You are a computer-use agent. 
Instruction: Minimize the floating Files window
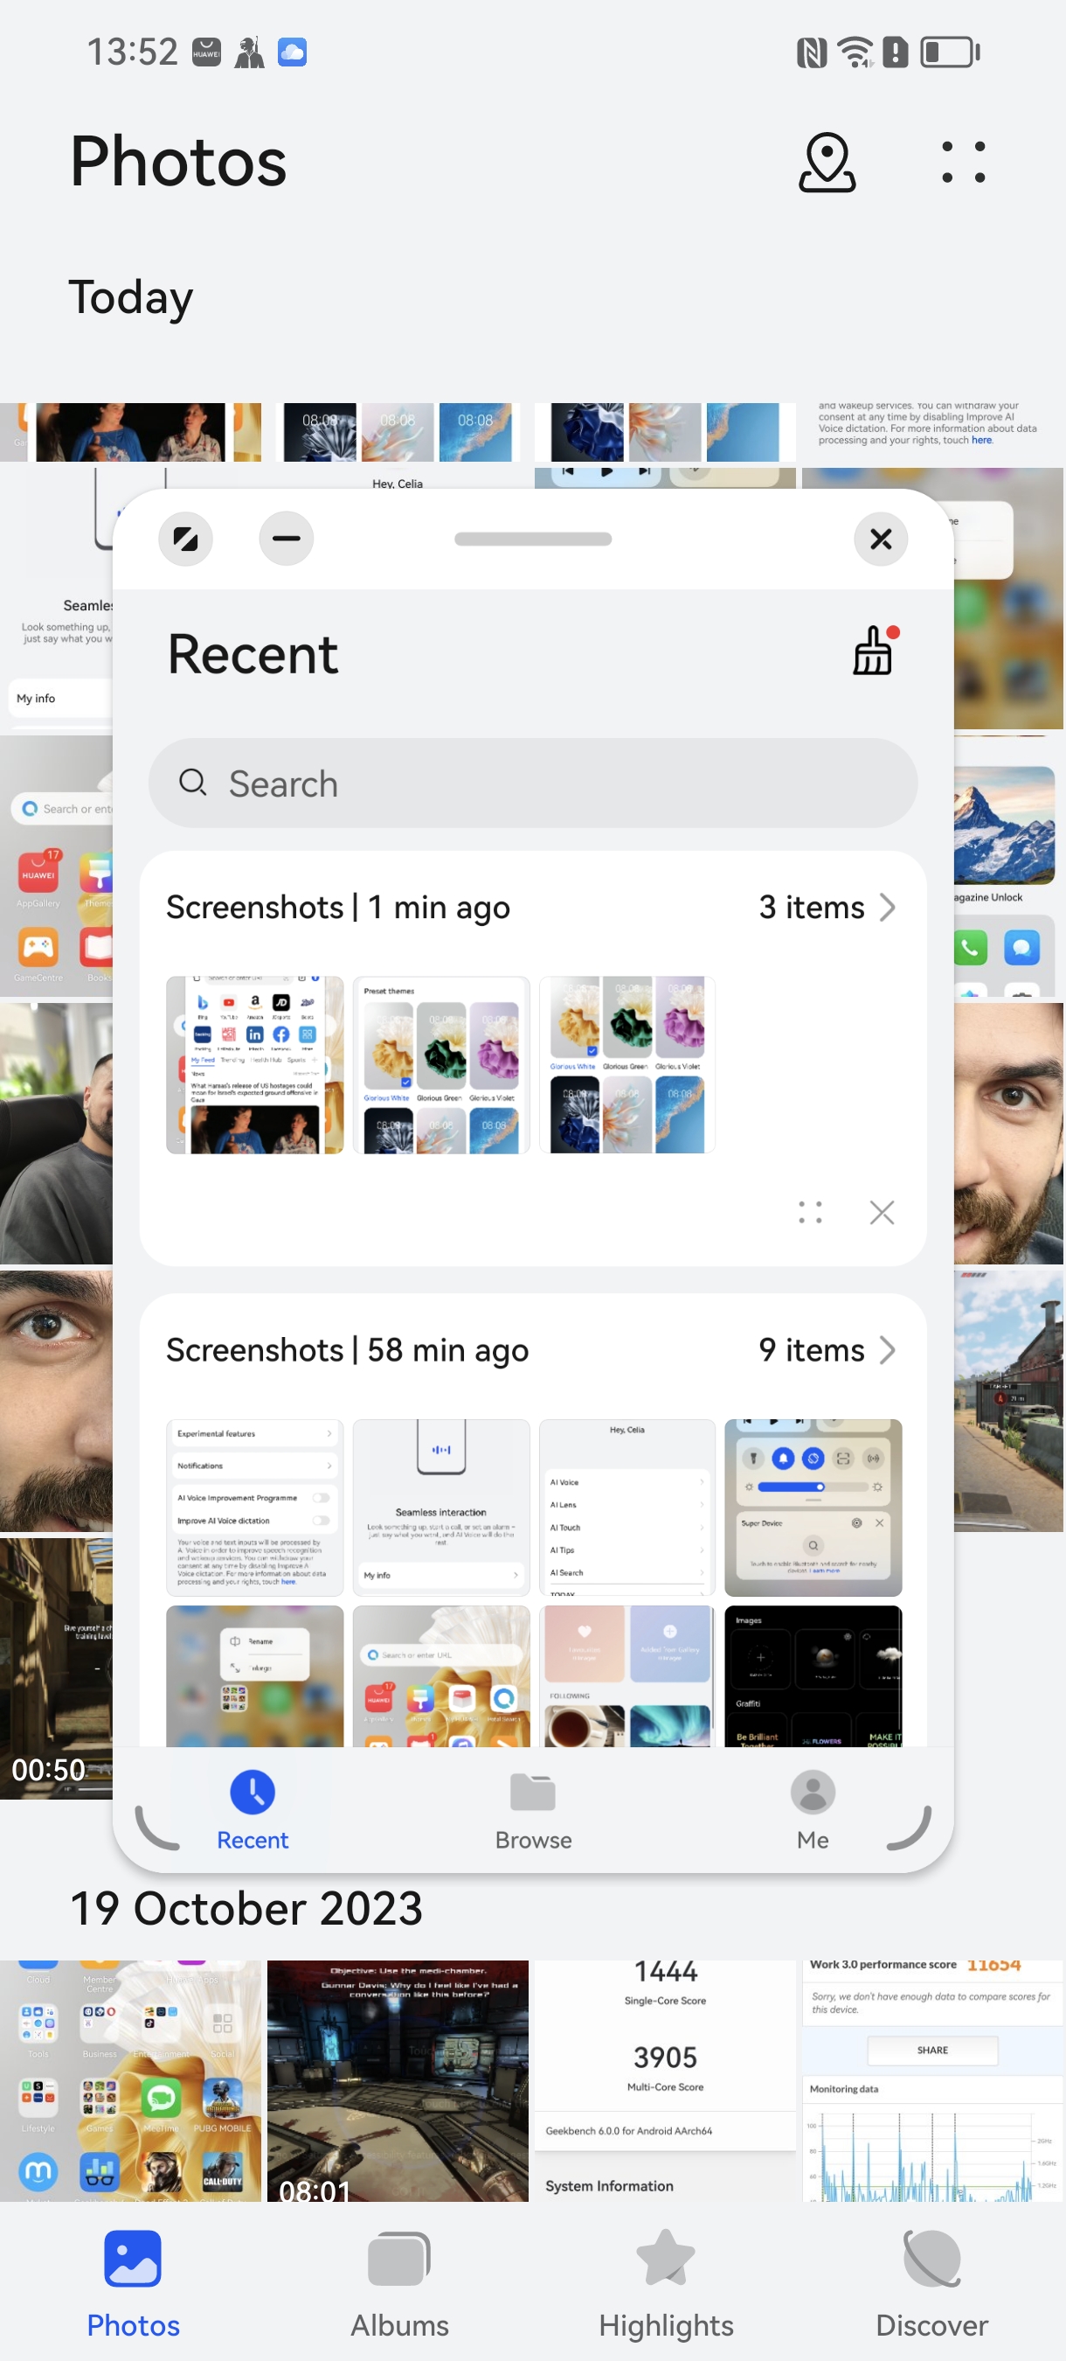pyautogui.click(x=286, y=539)
